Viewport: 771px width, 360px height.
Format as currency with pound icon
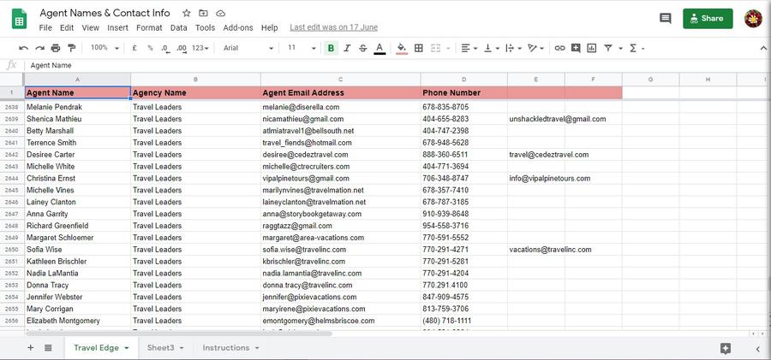tap(134, 48)
